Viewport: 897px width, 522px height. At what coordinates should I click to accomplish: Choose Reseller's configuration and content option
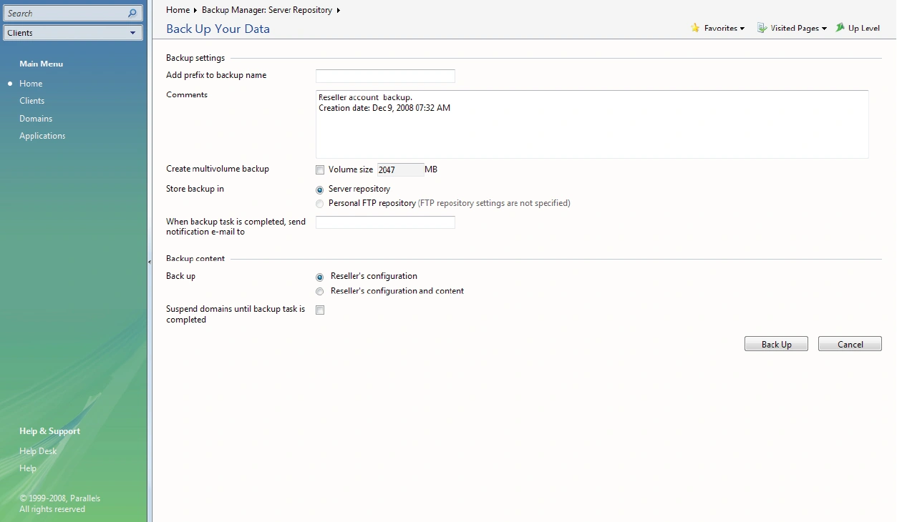click(x=320, y=292)
